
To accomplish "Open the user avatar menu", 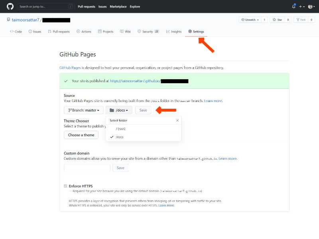I will coord(311,7).
